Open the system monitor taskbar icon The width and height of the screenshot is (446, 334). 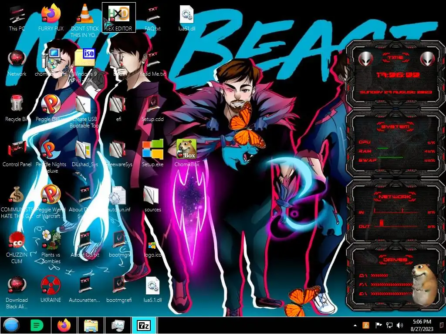(118, 325)
